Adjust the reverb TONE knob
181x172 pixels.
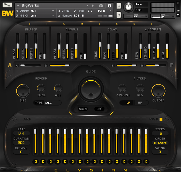[41, 88]
